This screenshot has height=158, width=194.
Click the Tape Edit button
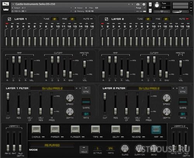95,129
